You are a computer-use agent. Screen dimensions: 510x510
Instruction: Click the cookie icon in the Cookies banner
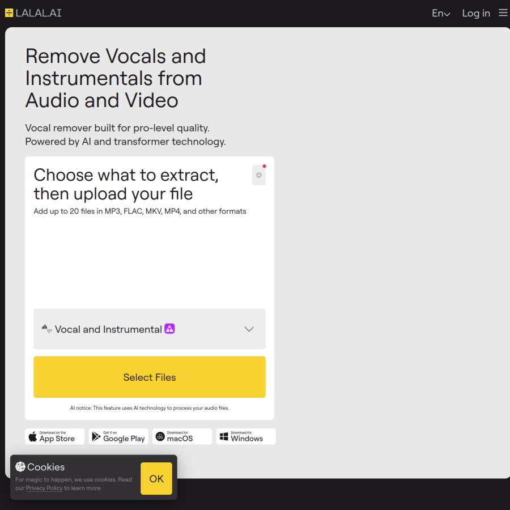point(20,467)
